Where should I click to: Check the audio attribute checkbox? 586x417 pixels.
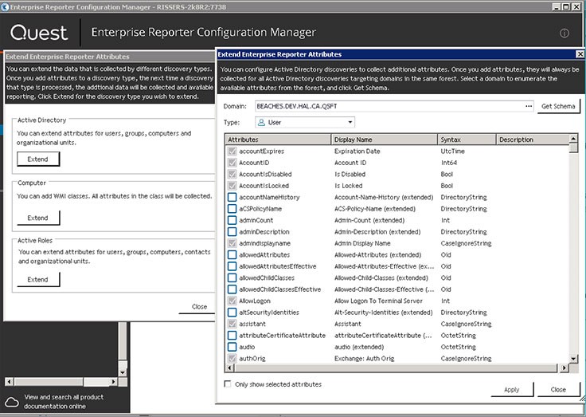(x=232, y=347)
